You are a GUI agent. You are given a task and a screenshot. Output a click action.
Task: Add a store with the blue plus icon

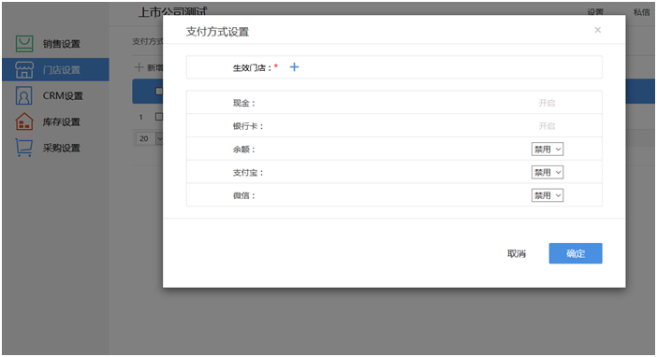[294, 67]
